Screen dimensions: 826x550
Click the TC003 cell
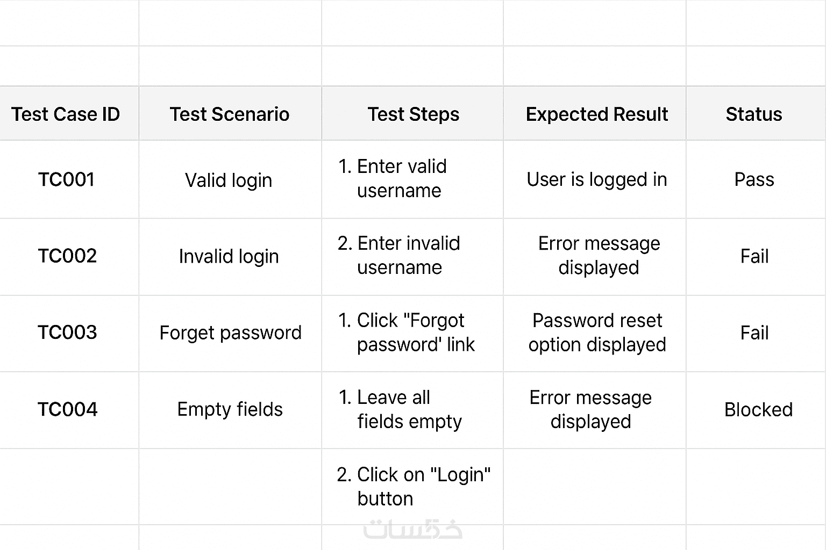[67, 333]
